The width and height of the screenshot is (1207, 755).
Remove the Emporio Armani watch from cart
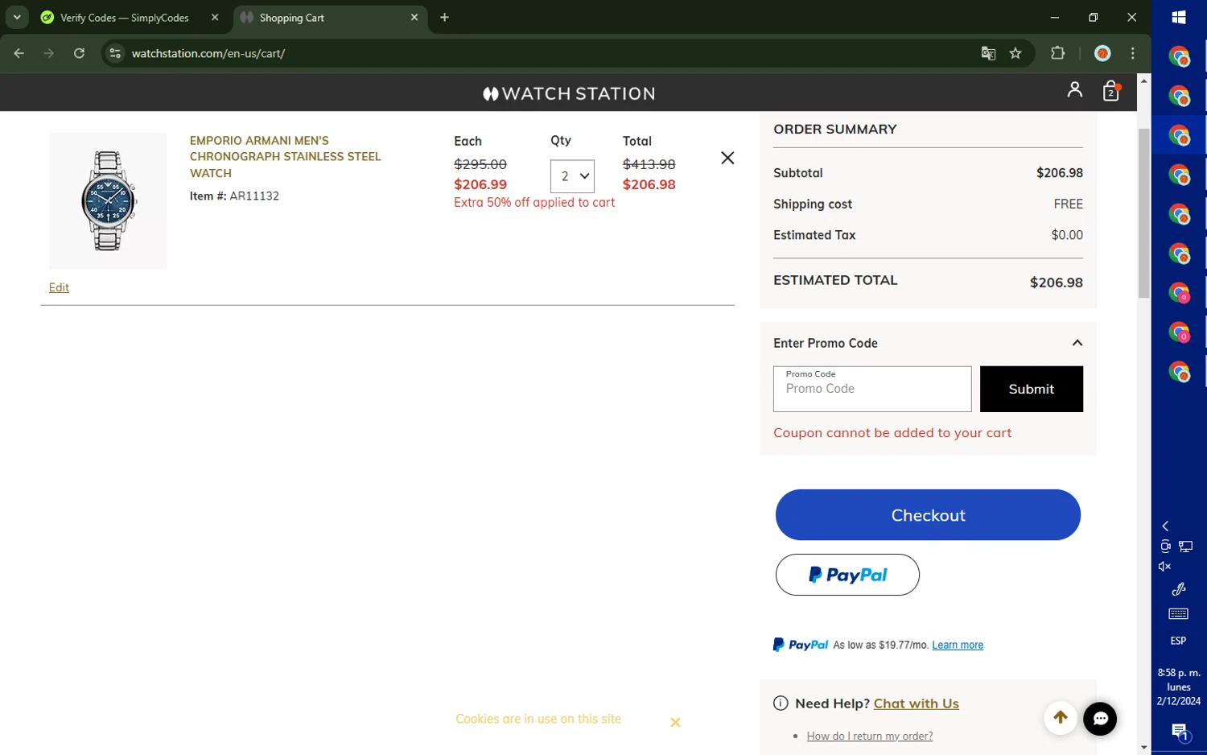coord(727,158)
